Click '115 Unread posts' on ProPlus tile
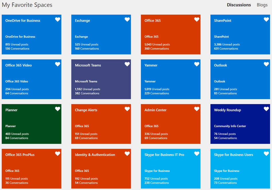Screen dimensions: 272x190 [16, 179]
